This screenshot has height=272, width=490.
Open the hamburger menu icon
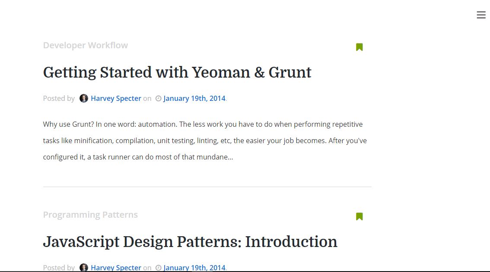481,15
